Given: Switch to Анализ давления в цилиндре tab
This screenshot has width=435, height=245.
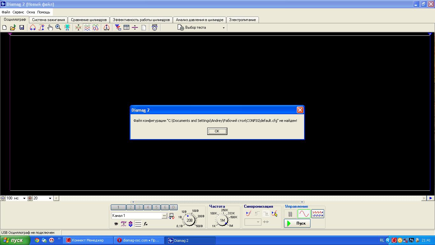Looking at the screenshot, I should pyautogui.click(x=200, y=20).
